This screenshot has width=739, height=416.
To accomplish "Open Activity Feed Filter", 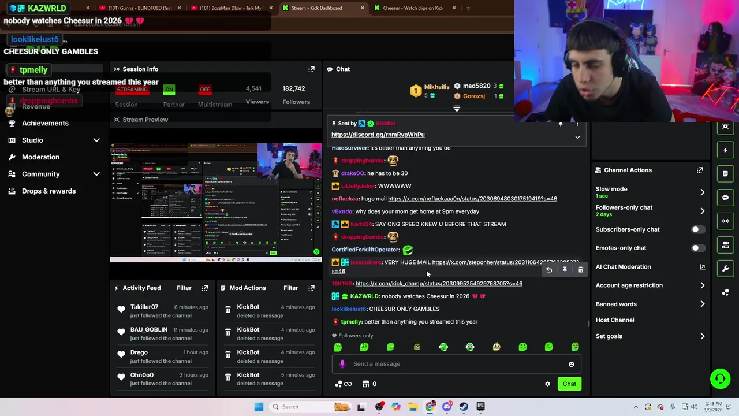I will (x=184, y=288).
